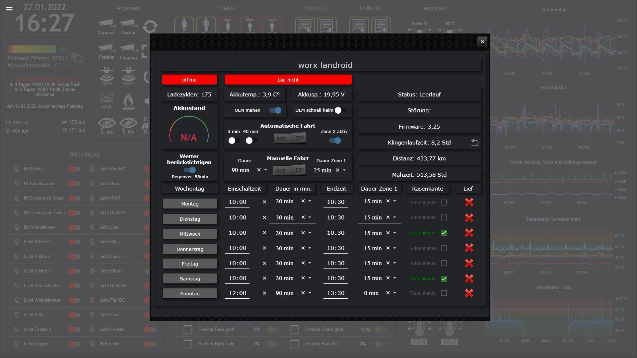637x358 pixels.
Task: Click the Sonntag weekday button
Action: (190, 293)
